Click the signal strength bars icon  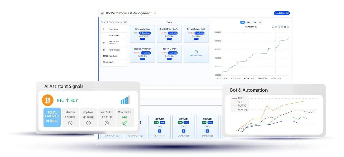(x=125, y=100)
